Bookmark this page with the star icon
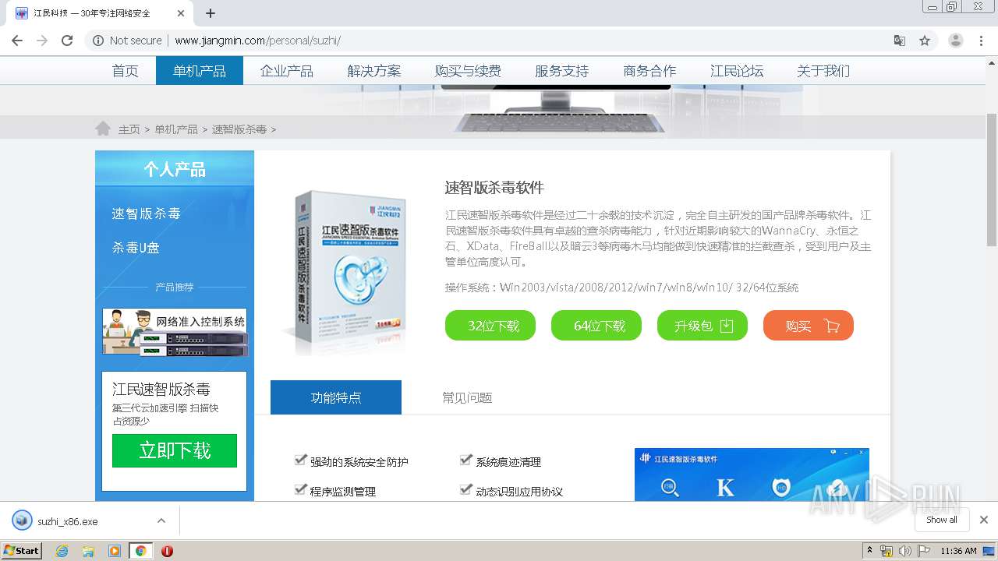 tap(925, 41)
